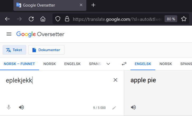This screenshot has height=116, width=192.
Task: Expand the source language list chevron
Action: tap(108, 64)
